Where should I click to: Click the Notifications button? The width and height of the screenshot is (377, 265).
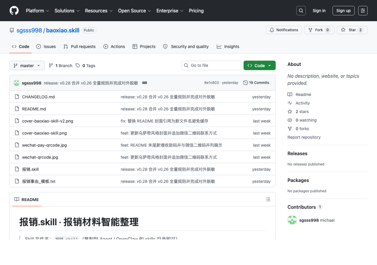(x=284, y=30)
